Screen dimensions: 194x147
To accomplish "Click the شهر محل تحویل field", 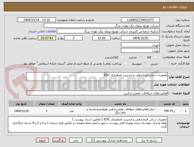I will point(140,50).
